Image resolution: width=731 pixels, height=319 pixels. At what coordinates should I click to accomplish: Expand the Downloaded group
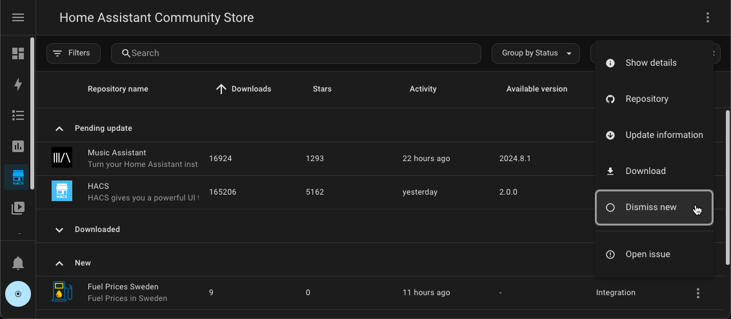pyautogui.click(x=59, y=229)
